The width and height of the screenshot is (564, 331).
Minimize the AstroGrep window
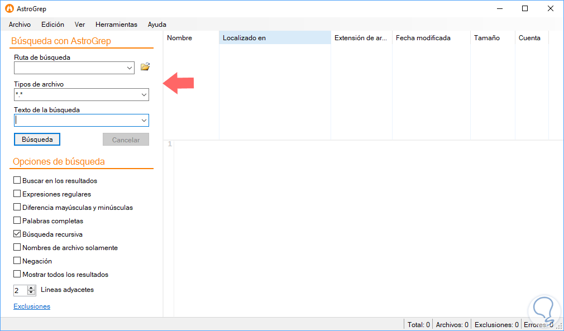point(499,8)
